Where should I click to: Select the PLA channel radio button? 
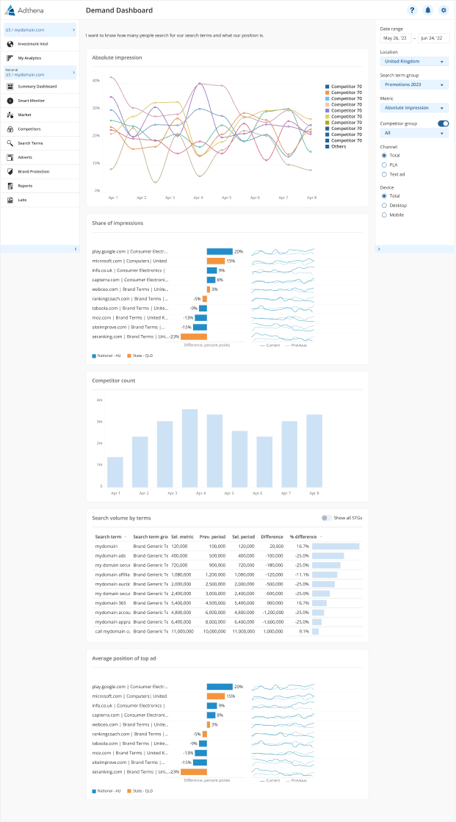[x=384, y=165]
